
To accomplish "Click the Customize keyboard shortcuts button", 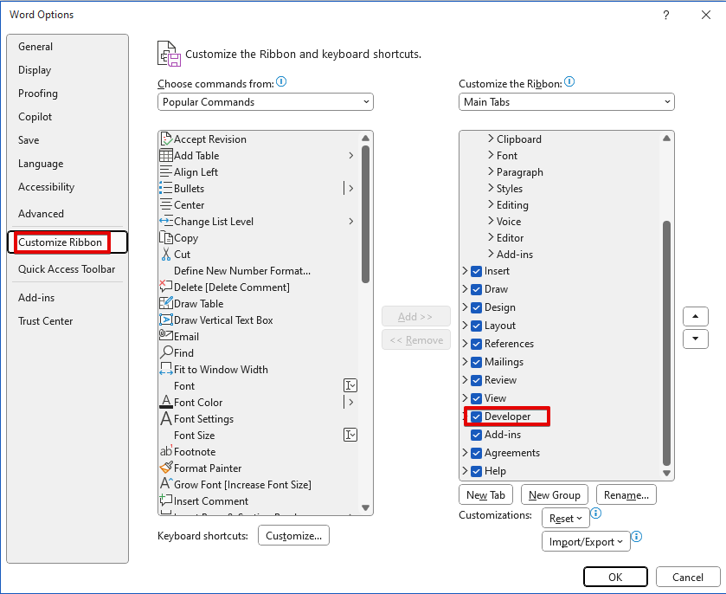I will tap(293, 536).
